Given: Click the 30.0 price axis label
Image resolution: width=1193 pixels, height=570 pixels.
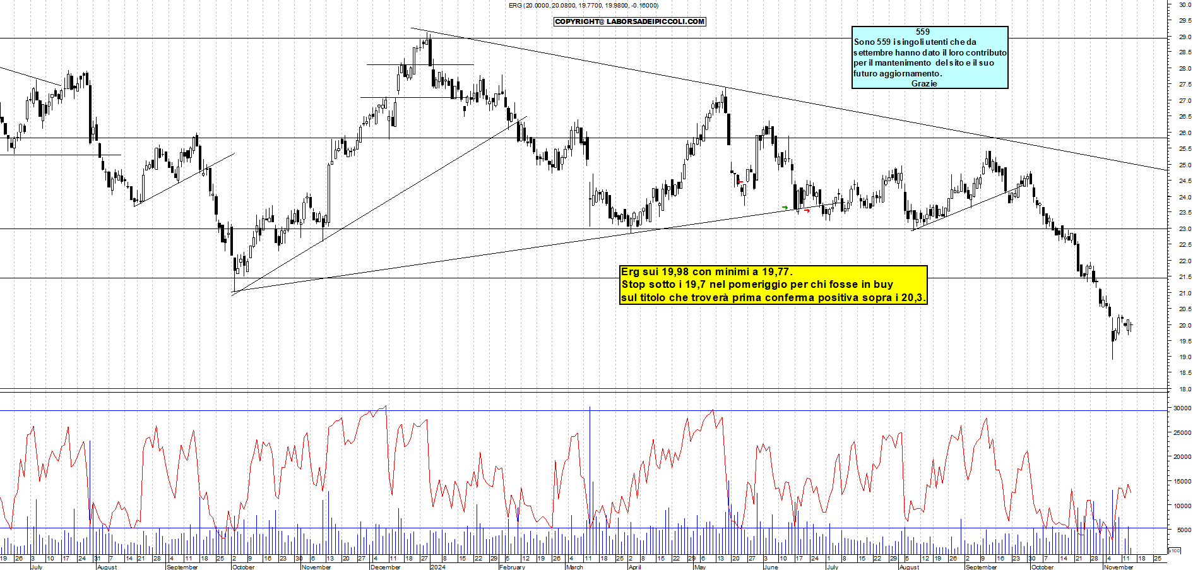Looking at the screenshot, I should click(x=1185, y=4).
